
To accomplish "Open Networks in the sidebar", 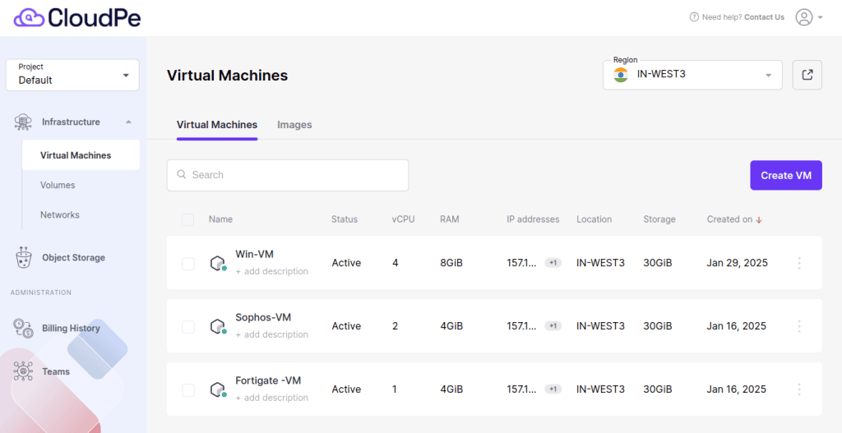I will point(59,214).
